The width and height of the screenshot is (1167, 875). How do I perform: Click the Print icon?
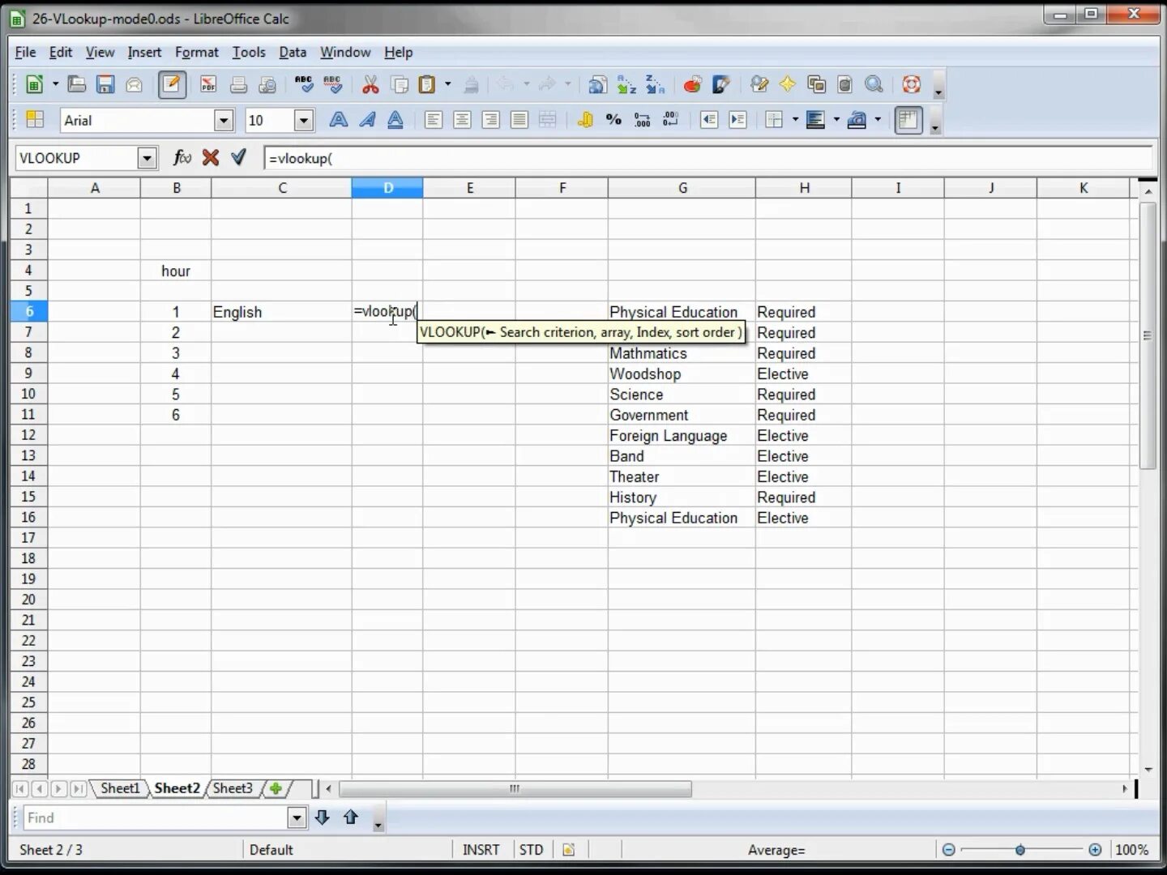238,84
